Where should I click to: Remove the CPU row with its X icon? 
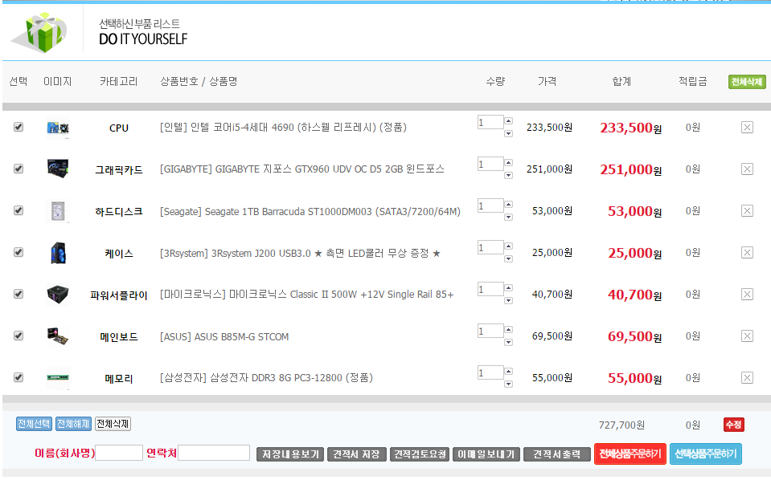click(747, 128)
